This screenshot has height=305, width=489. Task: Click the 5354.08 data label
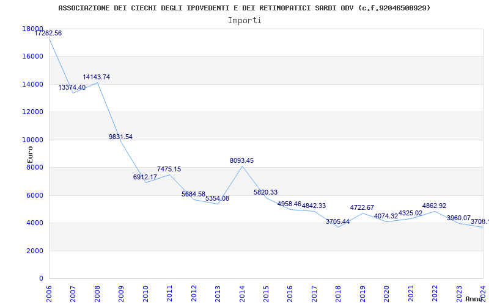[218, 199]
